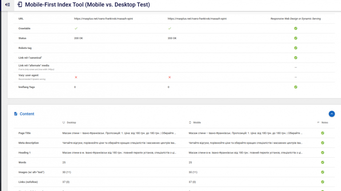Click the back menu arrow icon

[8, 4]
